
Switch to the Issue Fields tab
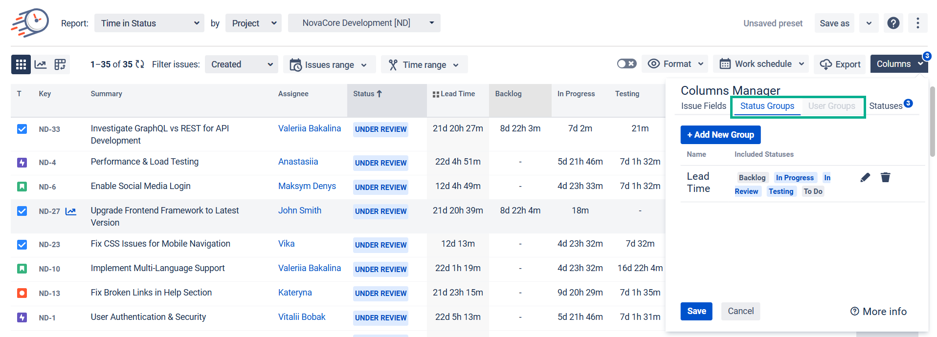(x=703, y=106)
